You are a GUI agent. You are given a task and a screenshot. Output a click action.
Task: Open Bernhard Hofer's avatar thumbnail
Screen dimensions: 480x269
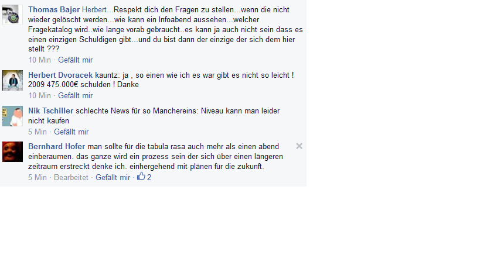[12, 152]
